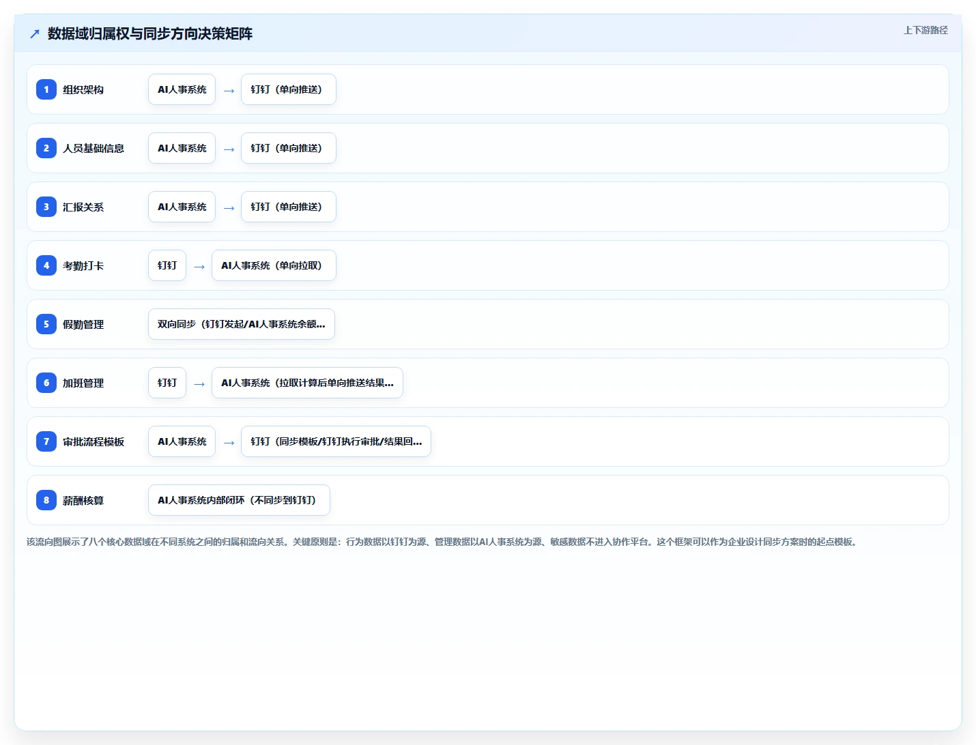The width and height of the screenshot is (976, 745).
Task: Click the arrow between chips in 汇报关系 row
Action: tap(229, 207)
